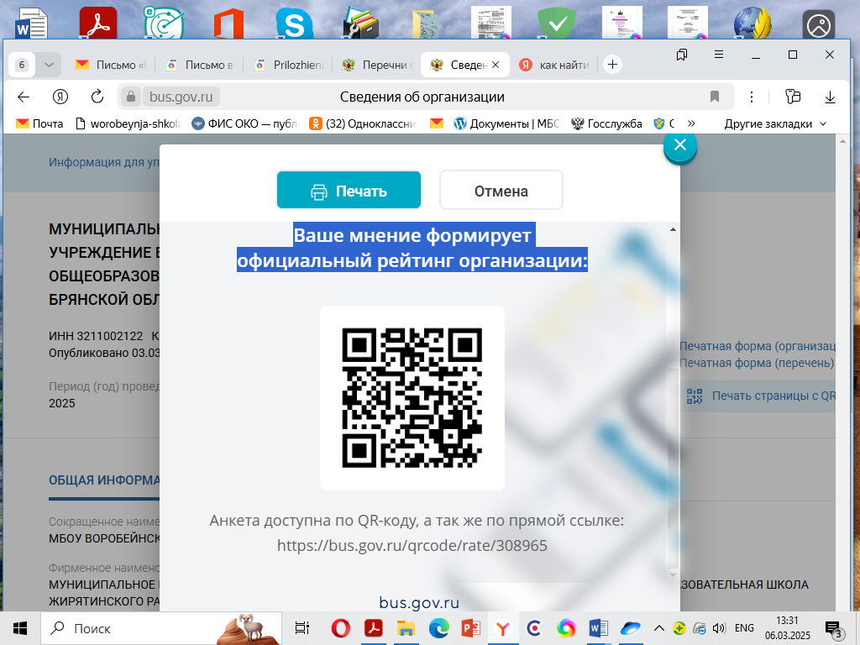The width and height of the screenshot is (860, 645).
Task: Launch Opera from the taskbar
Action: 341,628
